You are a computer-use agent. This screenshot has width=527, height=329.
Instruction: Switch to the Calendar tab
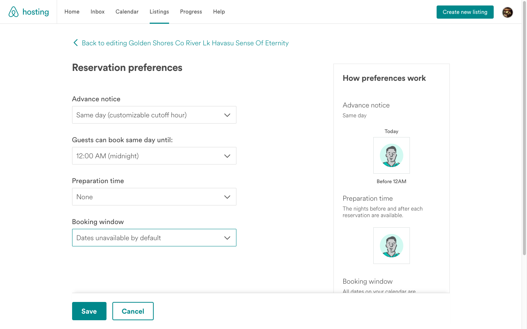pyautogui.click(x=127, y=12)
